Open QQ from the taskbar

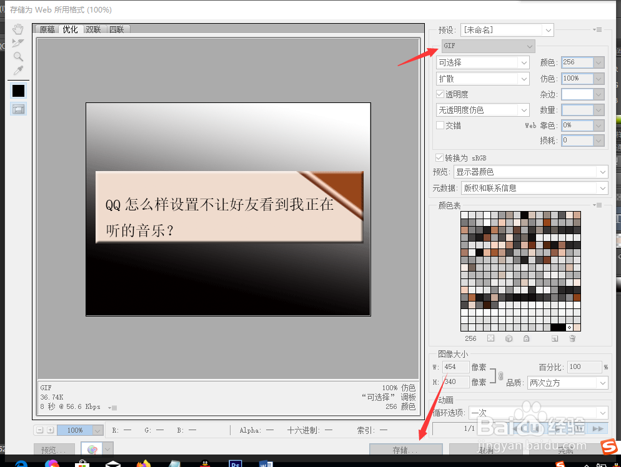pos(205,464)
